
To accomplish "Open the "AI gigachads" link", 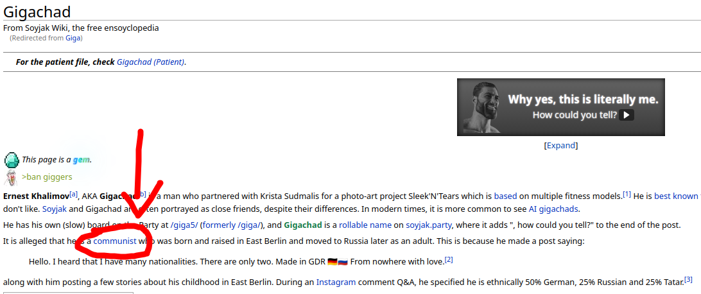I will tap(553, 209).
